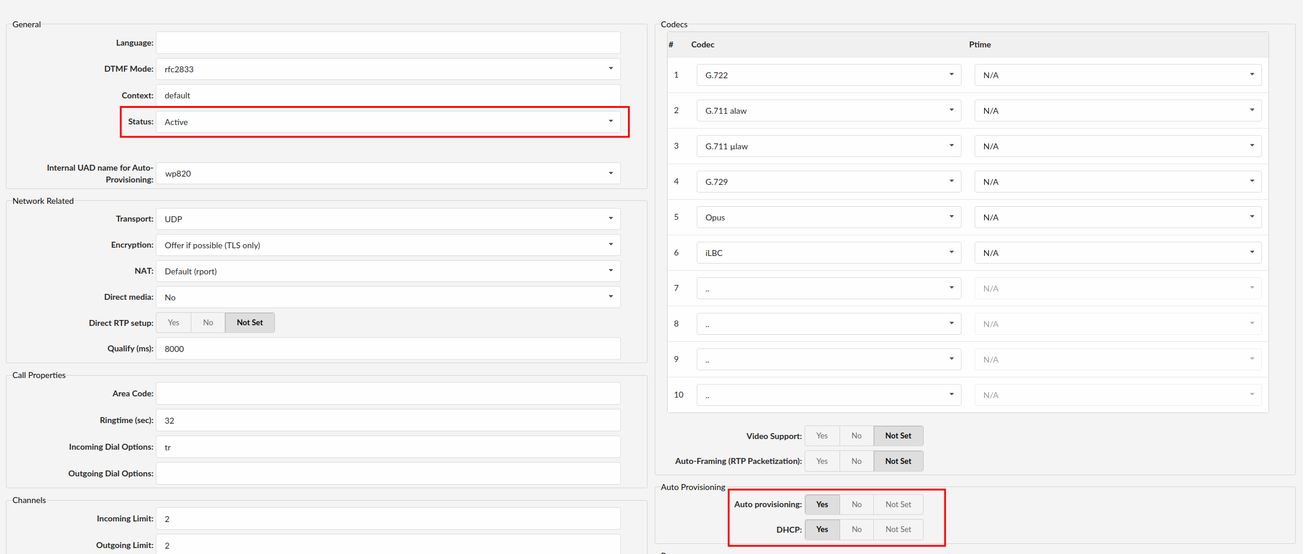
Task: Choose Not Set for Direct RTP setup
Action: click(249, 323)
